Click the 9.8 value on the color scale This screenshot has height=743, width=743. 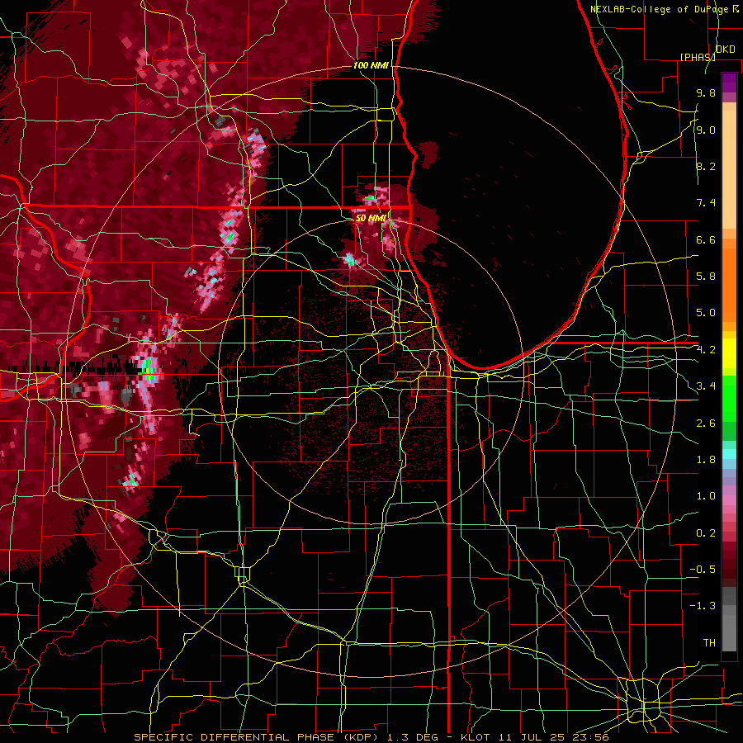point(706,92)
